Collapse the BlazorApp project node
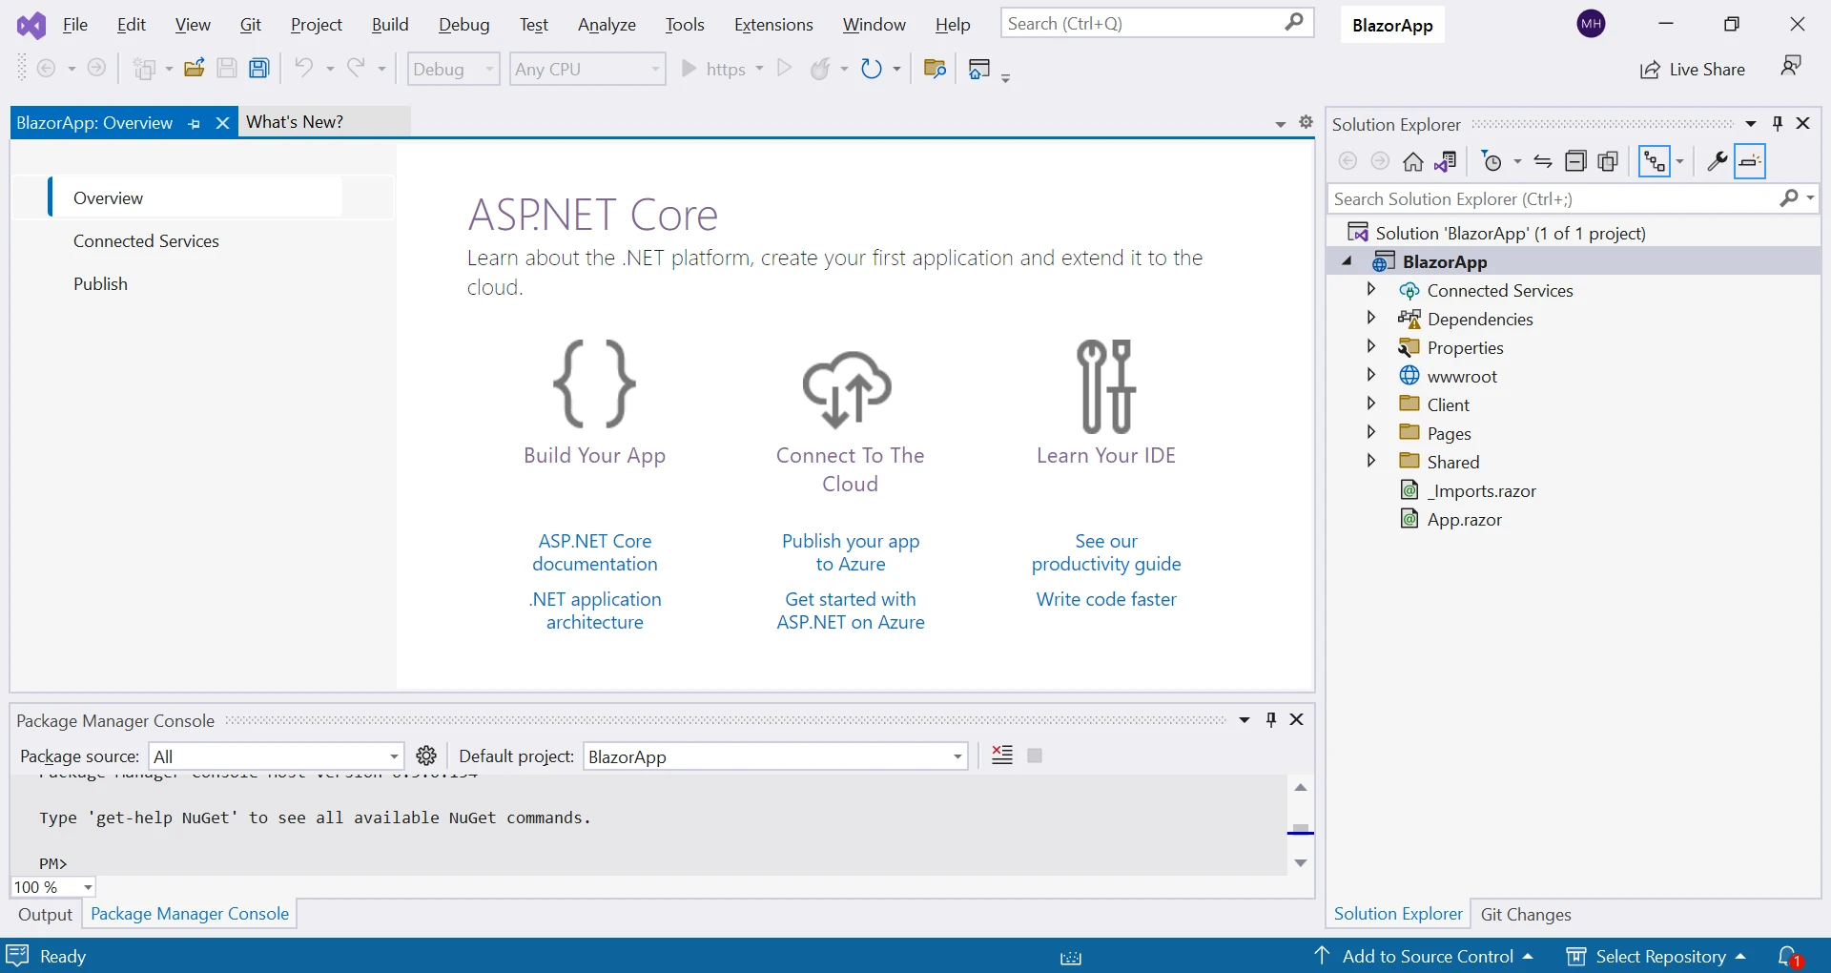This screenshot has height=973, width=1831. click(x=1348, y=261)
